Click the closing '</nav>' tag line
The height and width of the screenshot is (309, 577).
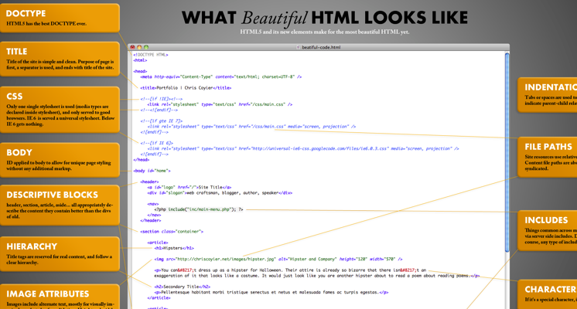click(x=154, y=215)
